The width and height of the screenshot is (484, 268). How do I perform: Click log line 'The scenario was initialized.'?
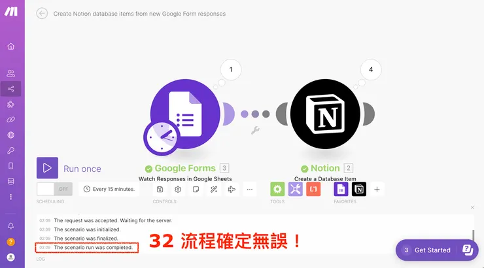pyautogui.click(x=88, y=229)
